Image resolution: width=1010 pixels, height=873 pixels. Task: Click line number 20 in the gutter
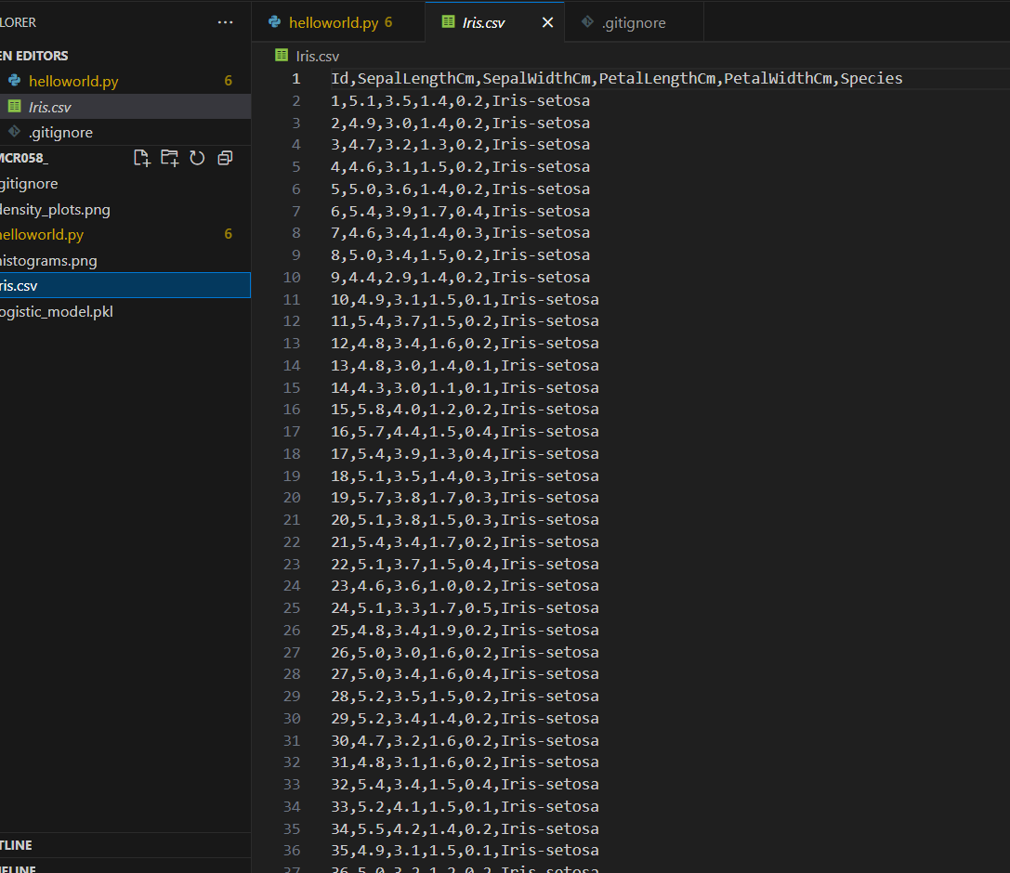pyautogui.click(x=292, y=498)
